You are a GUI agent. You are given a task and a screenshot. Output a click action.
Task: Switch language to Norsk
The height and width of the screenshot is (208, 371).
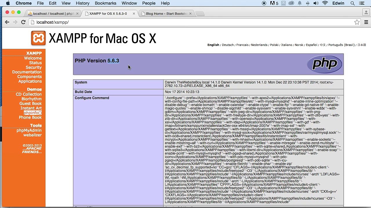click(x=299, y=45)
